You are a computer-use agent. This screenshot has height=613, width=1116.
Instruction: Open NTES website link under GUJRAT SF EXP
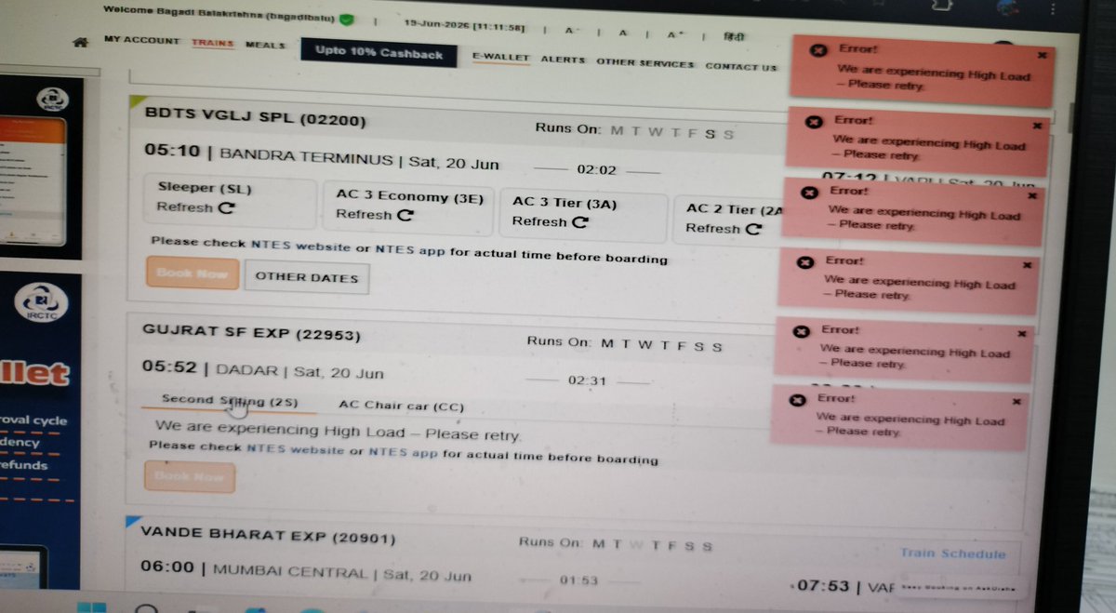[x=297, y=449]
